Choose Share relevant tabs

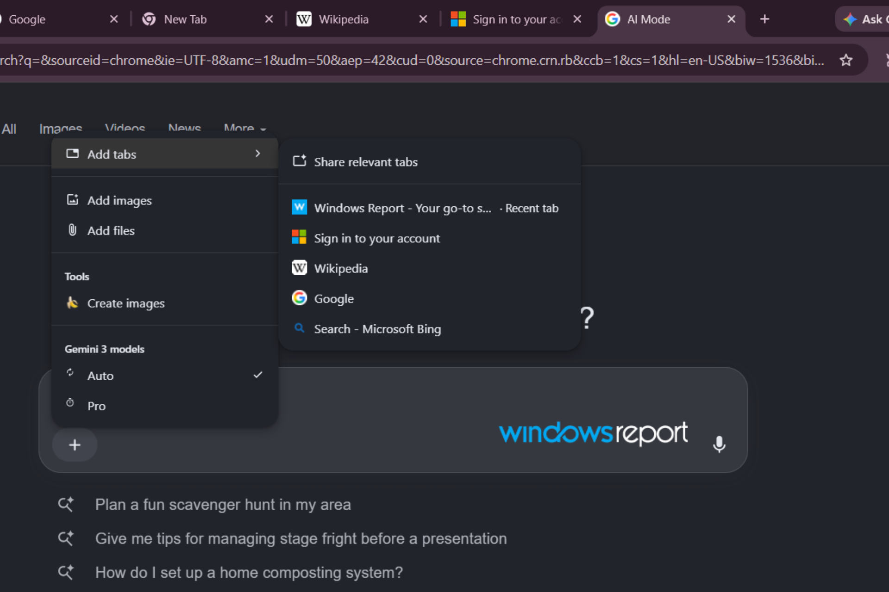tap(430, 162)
